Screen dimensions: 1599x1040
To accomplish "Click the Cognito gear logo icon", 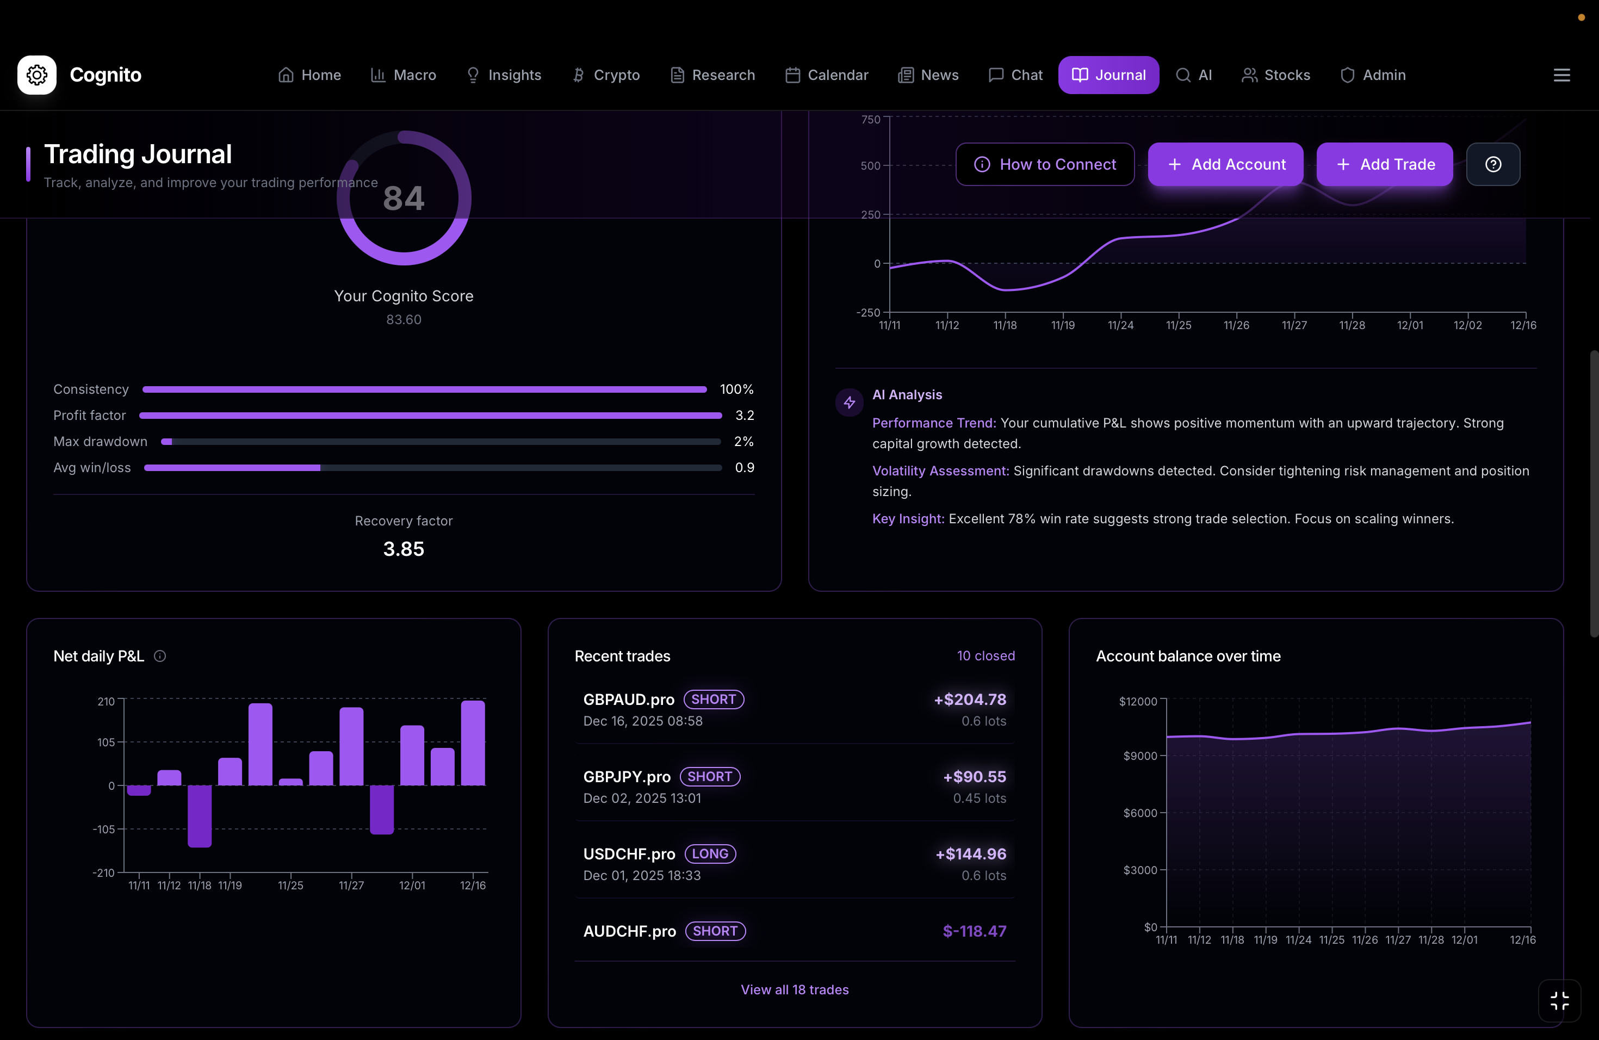I will (x=37, y=75).
